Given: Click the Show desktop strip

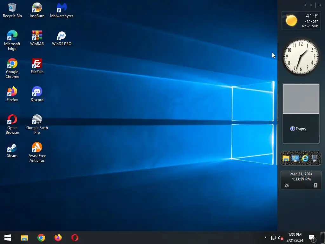Looking at the screenshot, I should 323,238.
